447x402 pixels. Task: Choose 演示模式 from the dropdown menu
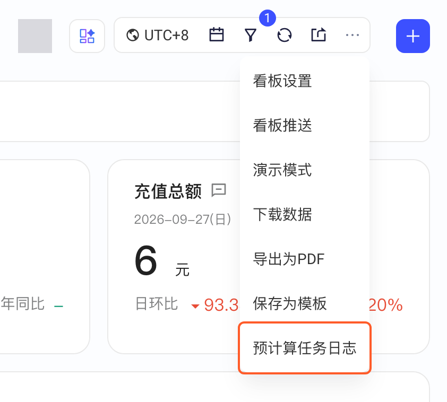(x=305, y=170)
